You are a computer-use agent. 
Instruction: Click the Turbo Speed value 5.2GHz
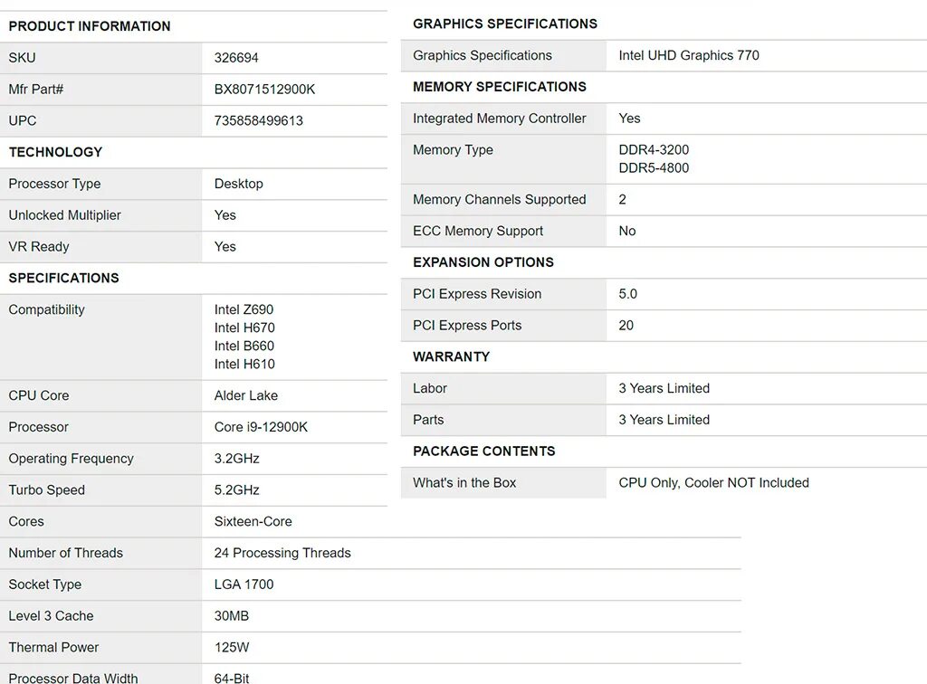(x=236, y=489)
